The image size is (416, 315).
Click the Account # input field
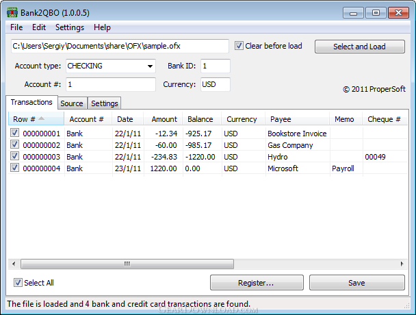(111, 84)
